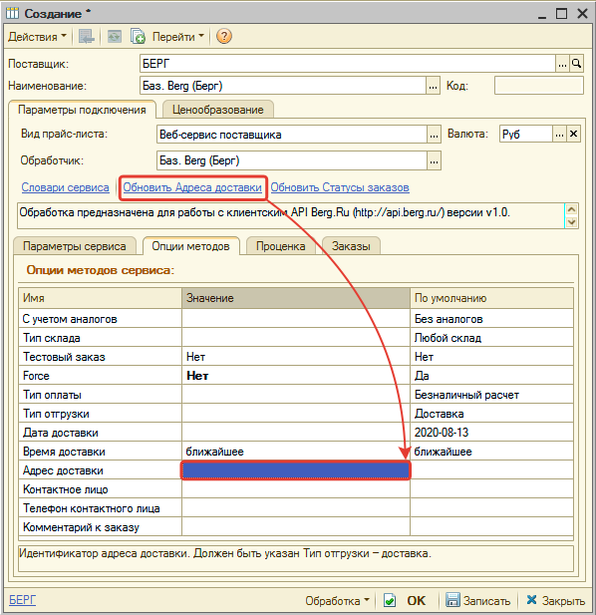Click the refresh icon in toolbar

[114, 37]
